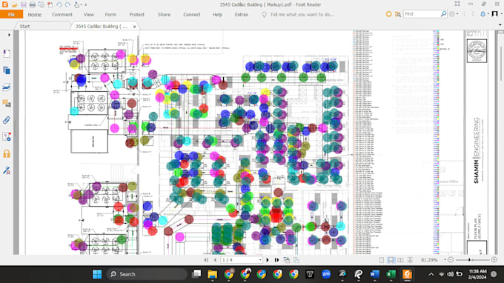Open the Security lock panel icon
Viewport: 504px width, 283px height.
click(x=7, y=153)
